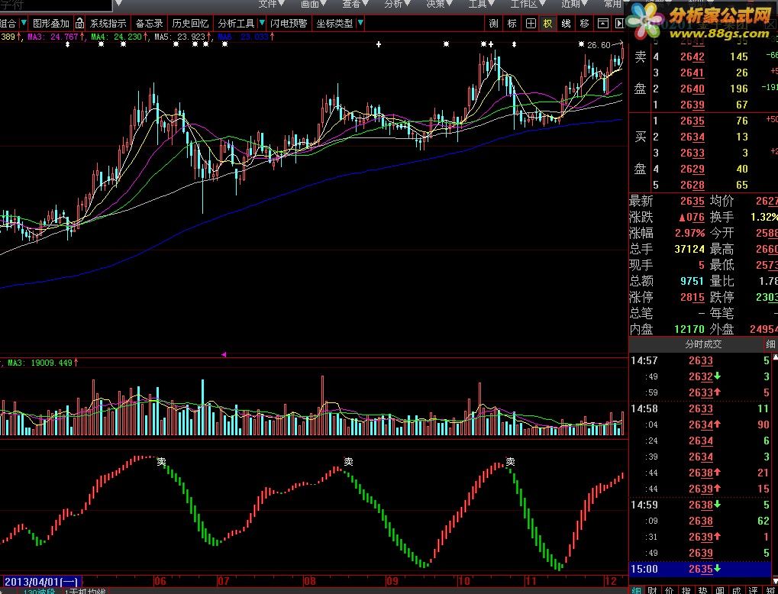Click the third 卖 signal near November
This screenshot has width=778, height=594.
pos(510,461)
